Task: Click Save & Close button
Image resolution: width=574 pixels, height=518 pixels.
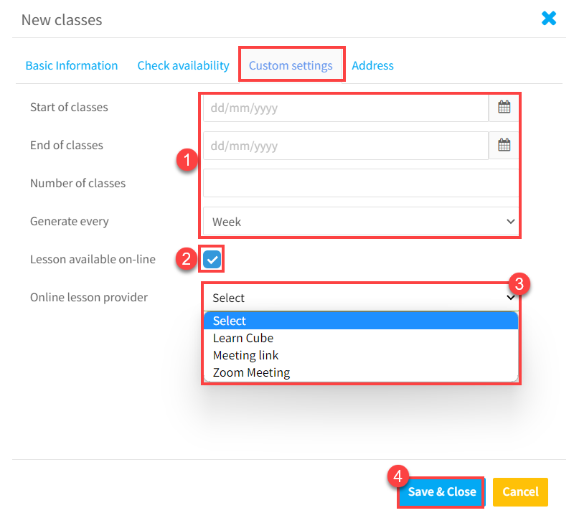Action: (x=442, y=491)
